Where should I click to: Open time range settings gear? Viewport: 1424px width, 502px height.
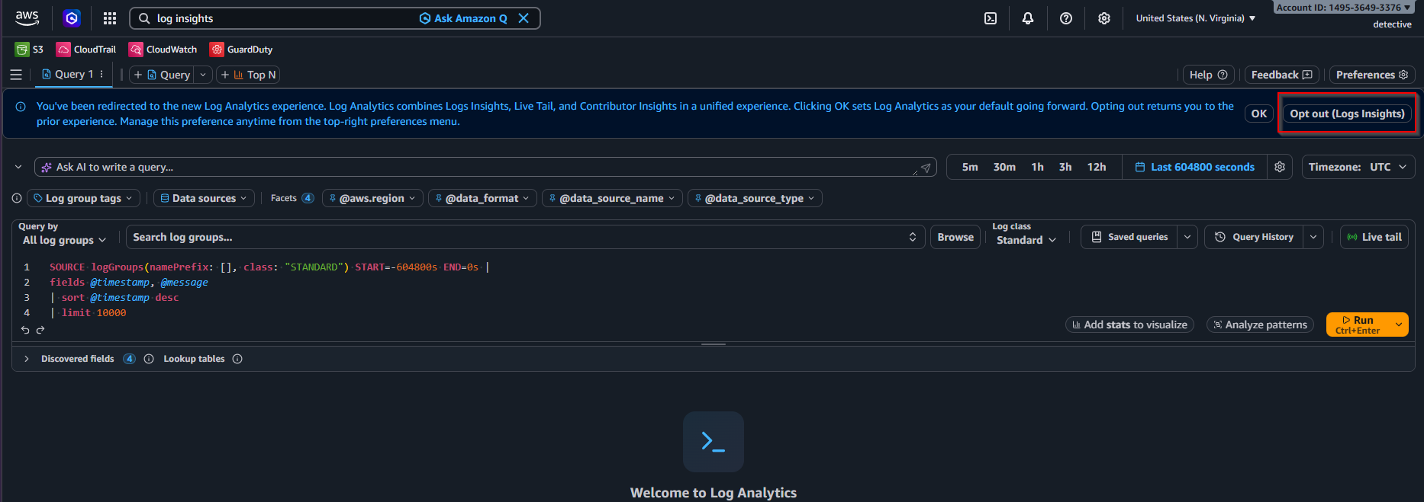(x=1280, y=167)
